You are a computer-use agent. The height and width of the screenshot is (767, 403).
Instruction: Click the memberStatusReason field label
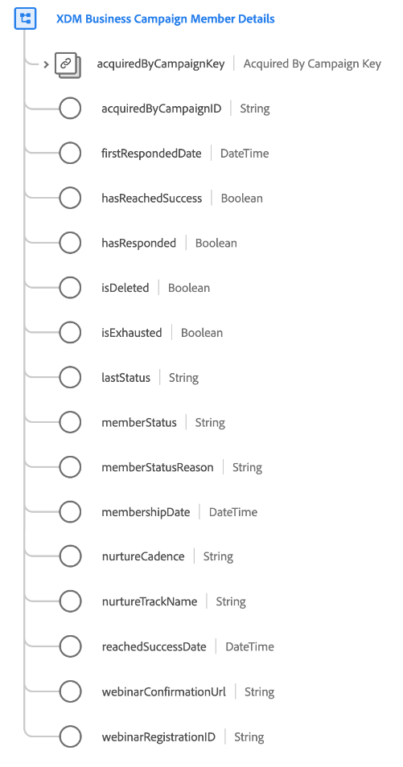158,468
